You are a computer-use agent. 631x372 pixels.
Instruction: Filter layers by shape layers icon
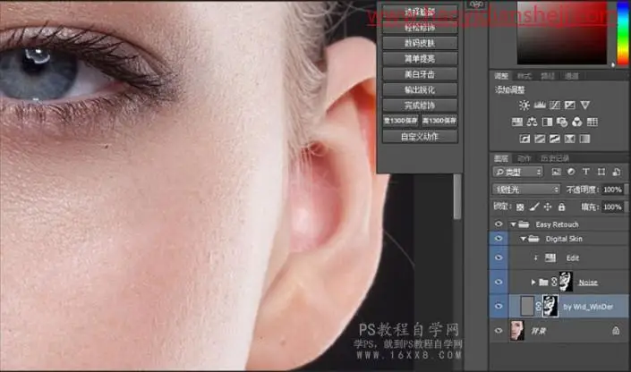(x=601, y=172)
